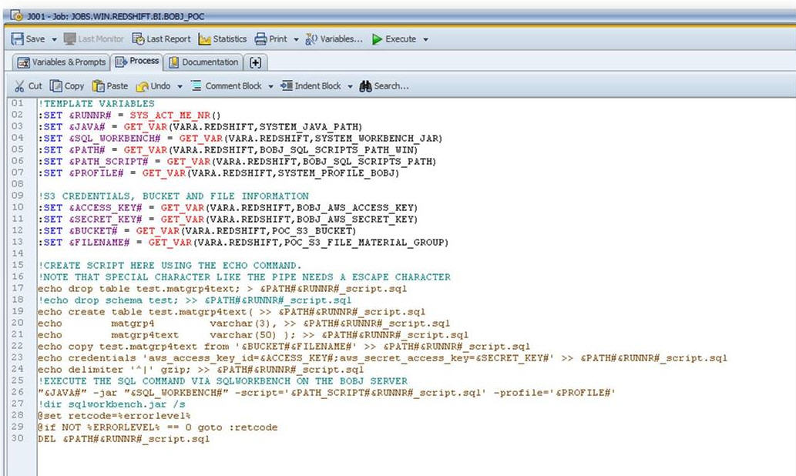This screenshot has height=476, width=796.
Task: Expand the Comment Block dropdown arrow
Action: point(270,87)
